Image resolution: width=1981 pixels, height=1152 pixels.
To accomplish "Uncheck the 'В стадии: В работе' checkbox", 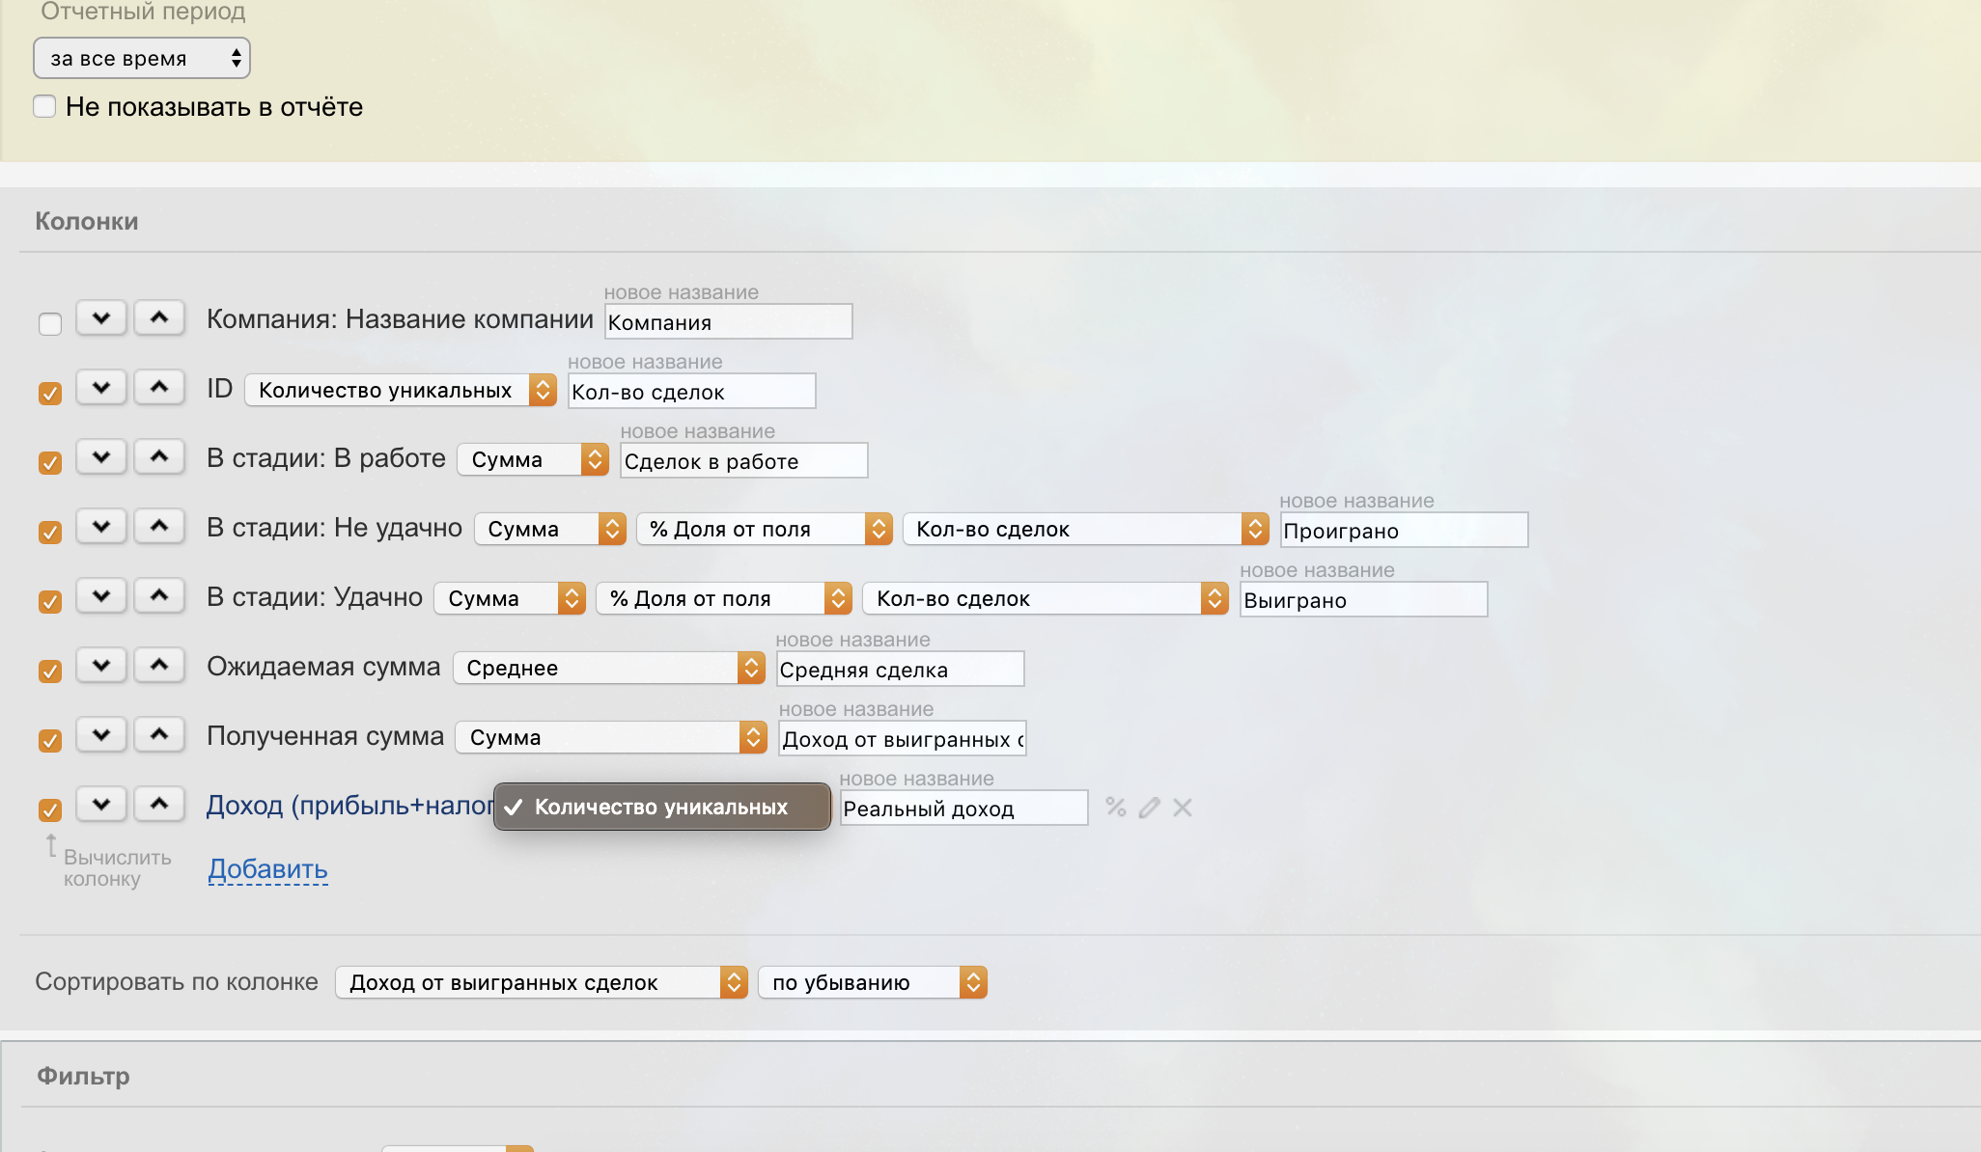I will coord(50,463).
